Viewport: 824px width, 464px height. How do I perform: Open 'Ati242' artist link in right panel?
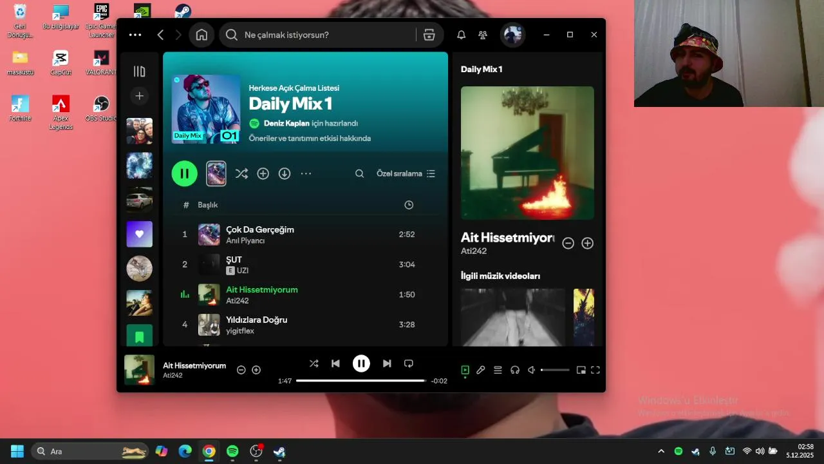474,251
